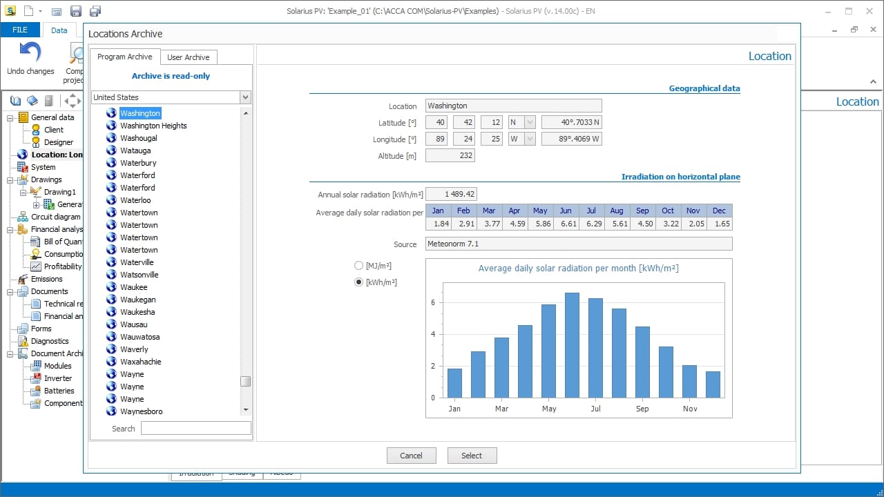
Task: Open the arrow next to the new document icon
Action: (x=40, y=11)
